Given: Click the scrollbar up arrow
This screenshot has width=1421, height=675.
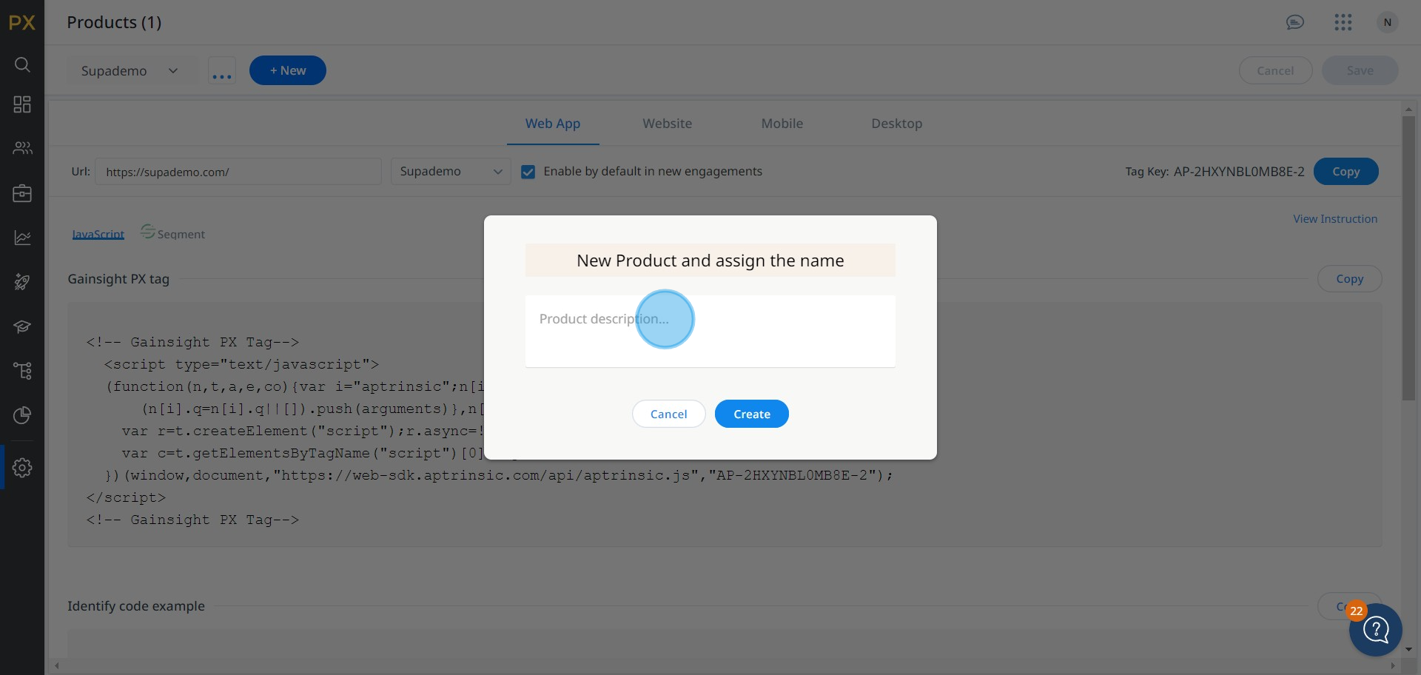Looking at the screenshot, I should click(x=1408, y=109).
